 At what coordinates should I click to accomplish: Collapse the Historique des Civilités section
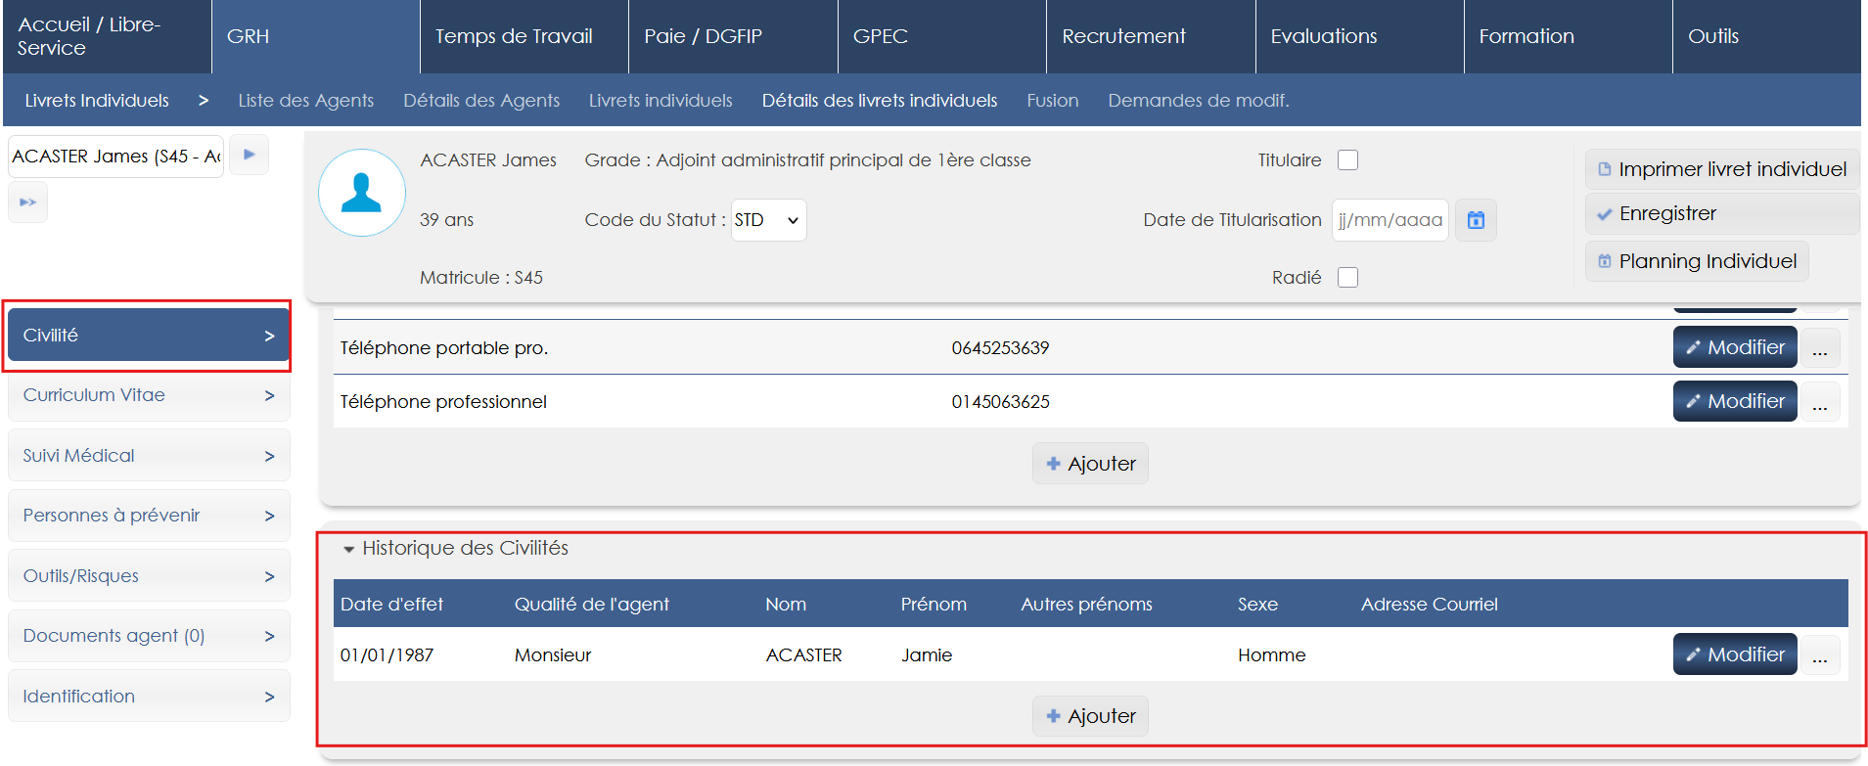coord(348,550)
